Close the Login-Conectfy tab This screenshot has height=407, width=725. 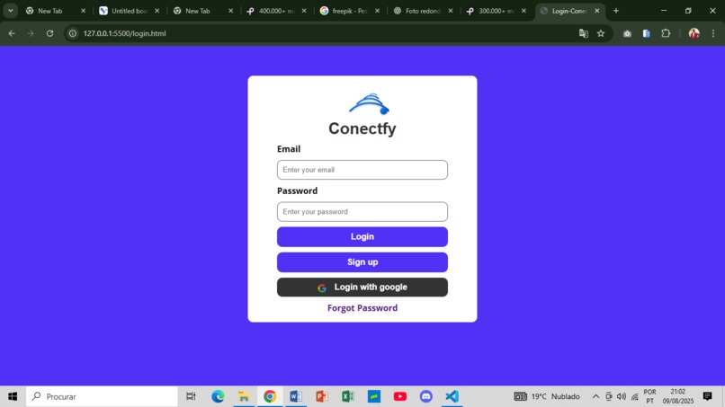(x=597, y=11)
